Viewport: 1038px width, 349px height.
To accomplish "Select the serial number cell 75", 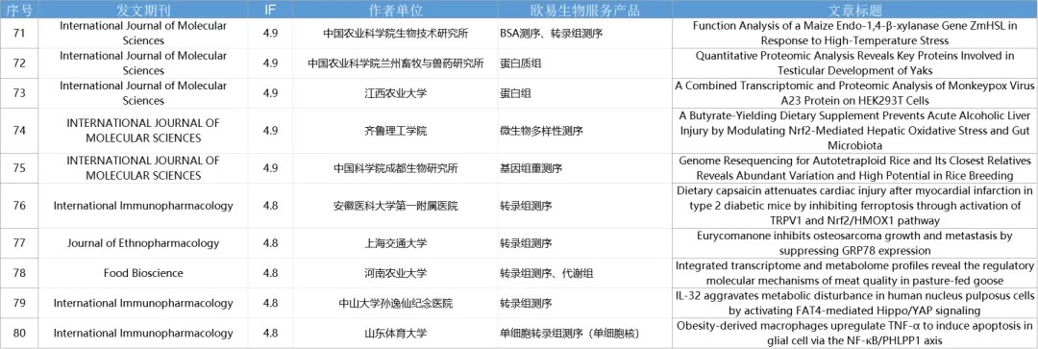I will (x=19, y=168).
